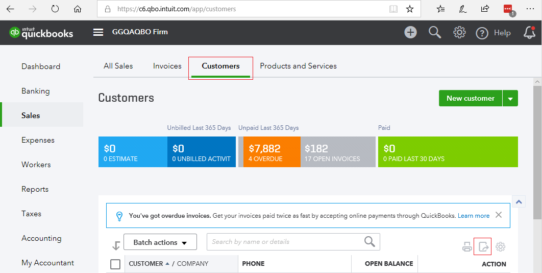The width and height of the screenshot is (542, 273).
Task: Open the red extension icon
Action: pos(508,10)
